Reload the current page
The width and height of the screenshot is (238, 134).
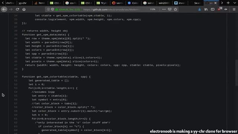(17, 9)
